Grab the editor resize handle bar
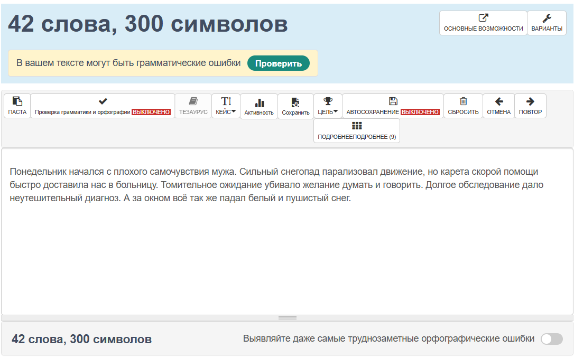Image resolution: width=574 pixels, height=358 pixels. 288,318
